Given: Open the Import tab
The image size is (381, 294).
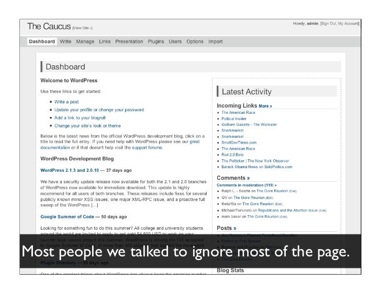Looking at the screenshot, I should (216, 42).
